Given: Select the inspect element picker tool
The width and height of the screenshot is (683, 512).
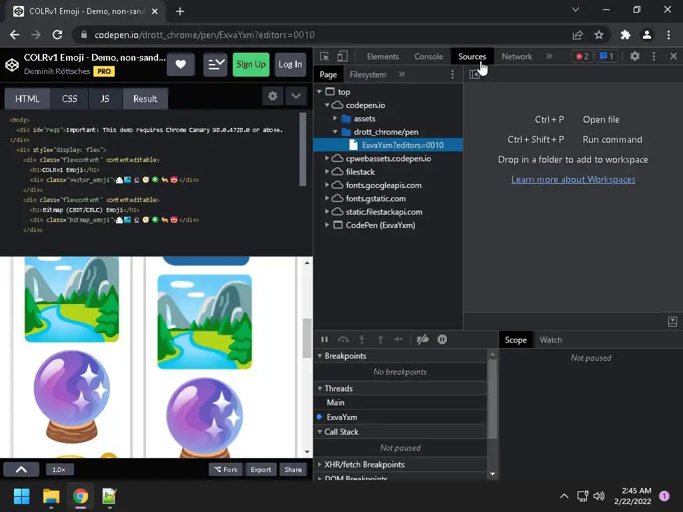Looking at the screenshot, I should pos(324,56).
